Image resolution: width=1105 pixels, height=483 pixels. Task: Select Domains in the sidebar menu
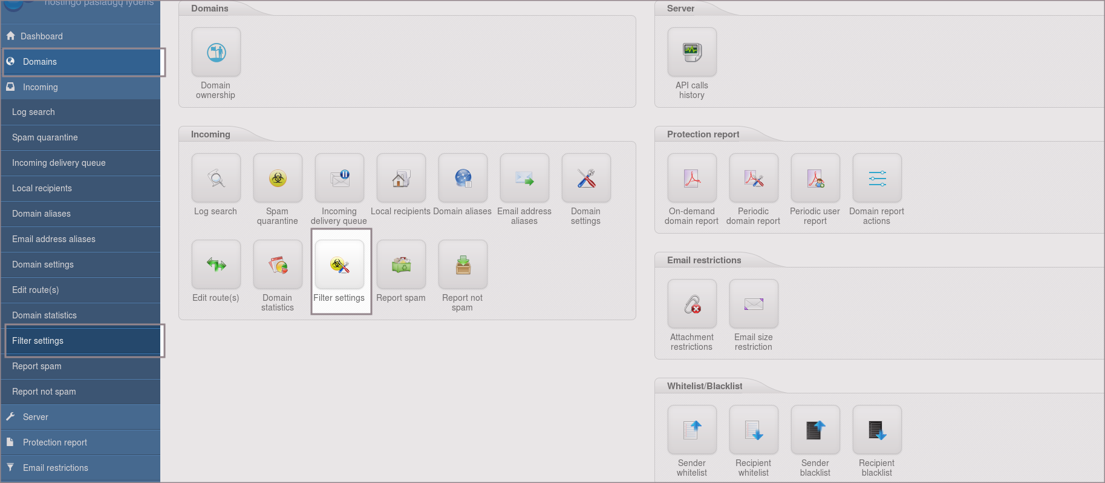40,62
